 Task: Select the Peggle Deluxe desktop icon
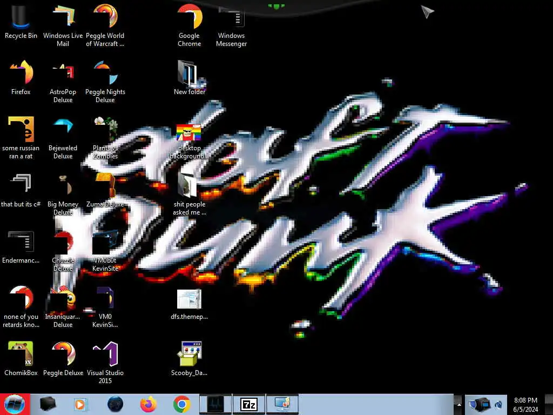pos(63,358)
